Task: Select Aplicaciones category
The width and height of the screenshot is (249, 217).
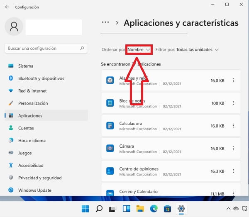Action: click(46, 116)
